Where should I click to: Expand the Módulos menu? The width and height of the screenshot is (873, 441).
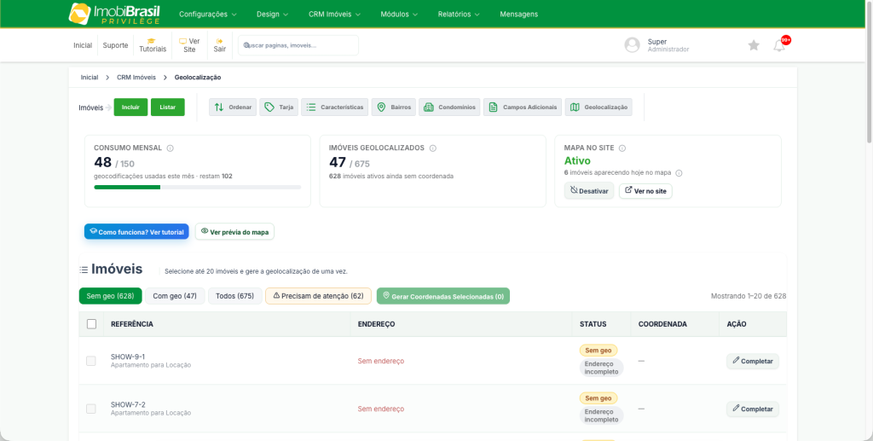399,15
